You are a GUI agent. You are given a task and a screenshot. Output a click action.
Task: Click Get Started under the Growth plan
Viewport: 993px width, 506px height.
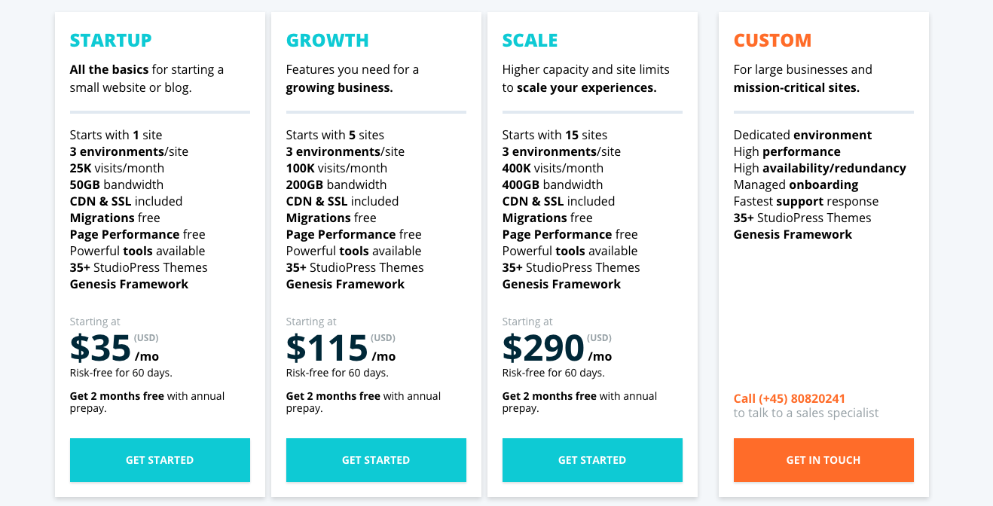coord(376,460)
